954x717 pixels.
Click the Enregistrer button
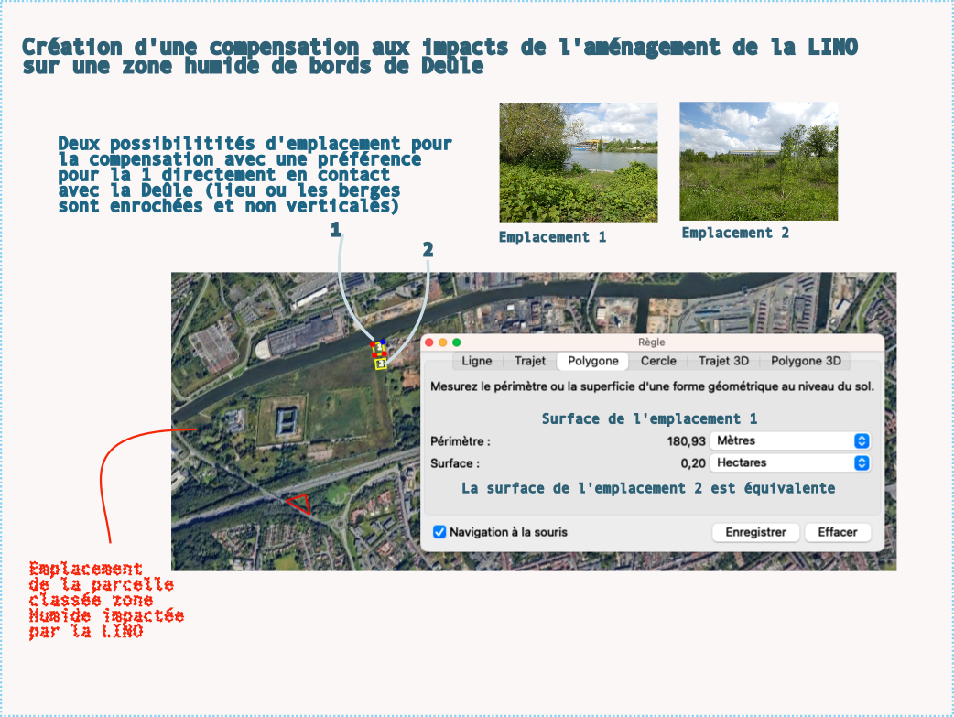pos(755,532)
